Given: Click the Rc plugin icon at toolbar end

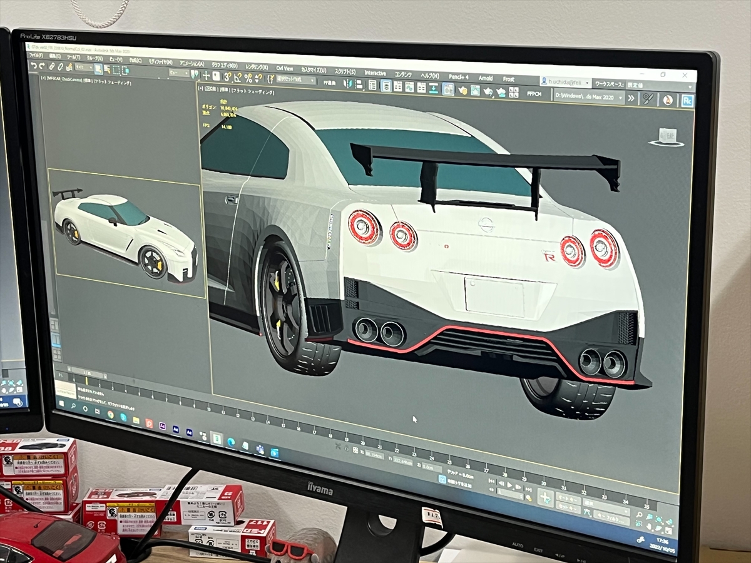Looking at the screenshot, I should (688, 101).
